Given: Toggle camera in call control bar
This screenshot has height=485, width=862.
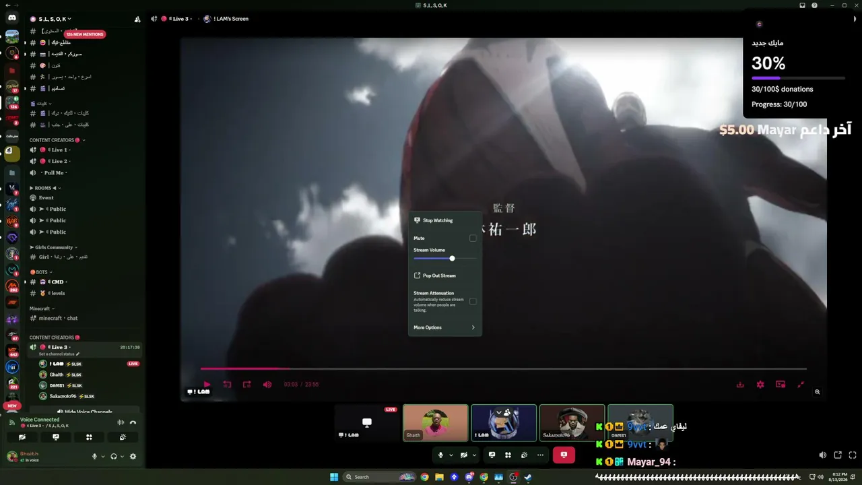Looking at the screenshot, I should pos(463,455).
